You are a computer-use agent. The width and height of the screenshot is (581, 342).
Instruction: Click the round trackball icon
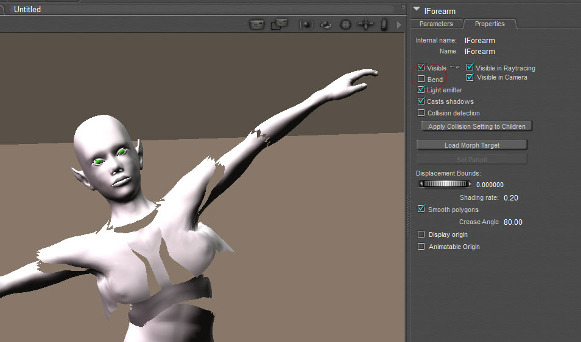pyautogui.click(x=345, y=25)
